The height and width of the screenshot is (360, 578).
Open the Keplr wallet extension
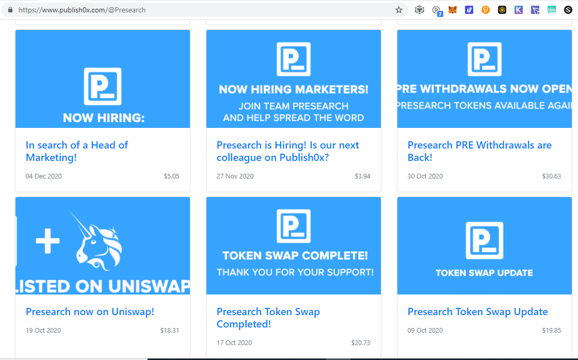pos(518,9)
